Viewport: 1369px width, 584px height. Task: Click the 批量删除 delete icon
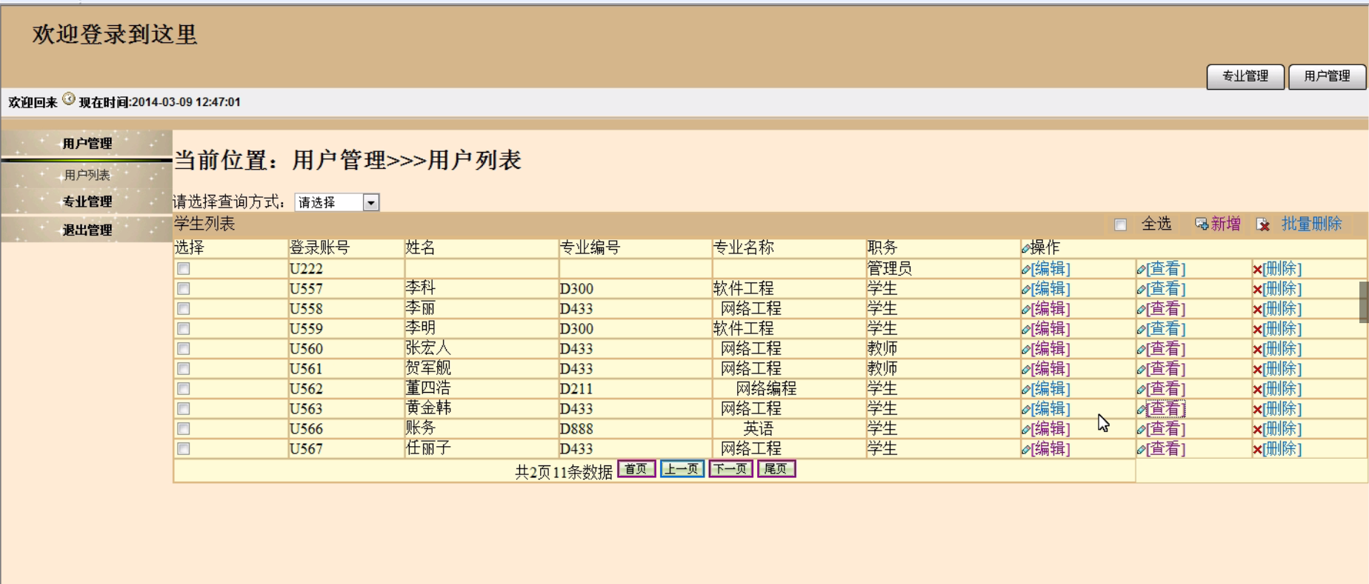1263,224
